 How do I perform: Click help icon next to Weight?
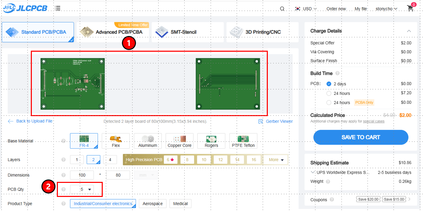tap(328, 182)
